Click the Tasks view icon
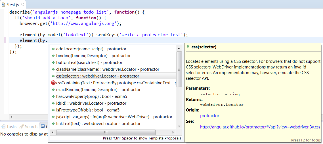This screenshot has width=323, height=144. [3, 127]
